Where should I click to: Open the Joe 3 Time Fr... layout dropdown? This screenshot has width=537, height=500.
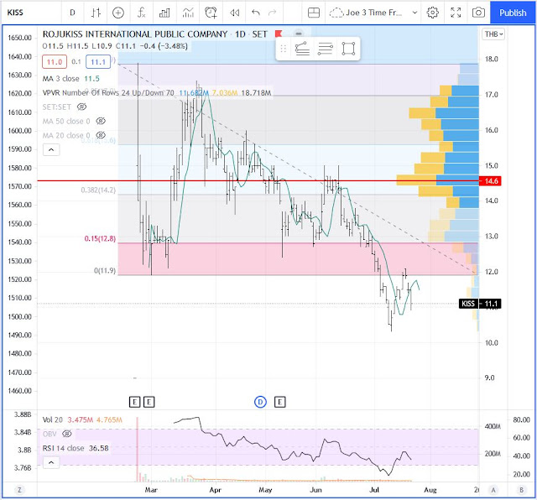click(x=373, y=13)
